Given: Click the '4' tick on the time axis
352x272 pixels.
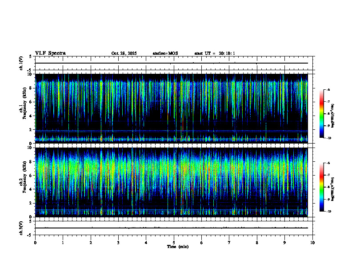Looking at the screenshot, I should click(146, 243).
